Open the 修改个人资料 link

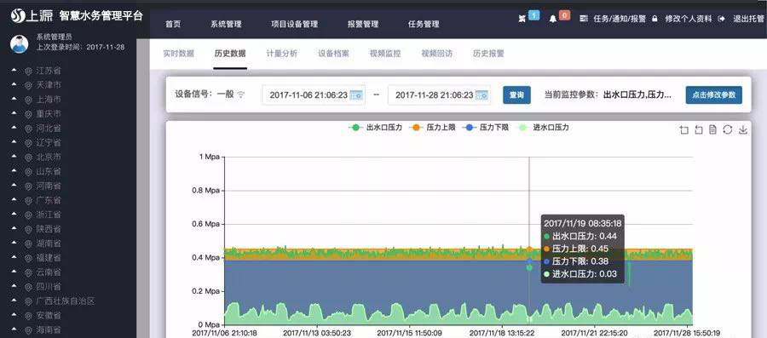point(689,19)
